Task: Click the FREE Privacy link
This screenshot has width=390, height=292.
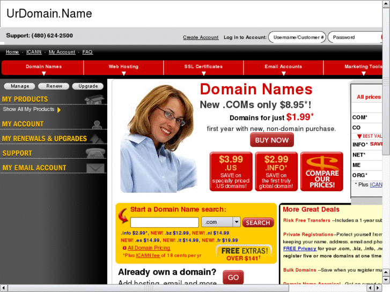Action: tap(300, 249)
